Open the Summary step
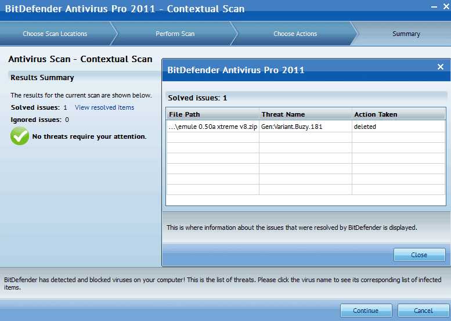 click(406, 34)
